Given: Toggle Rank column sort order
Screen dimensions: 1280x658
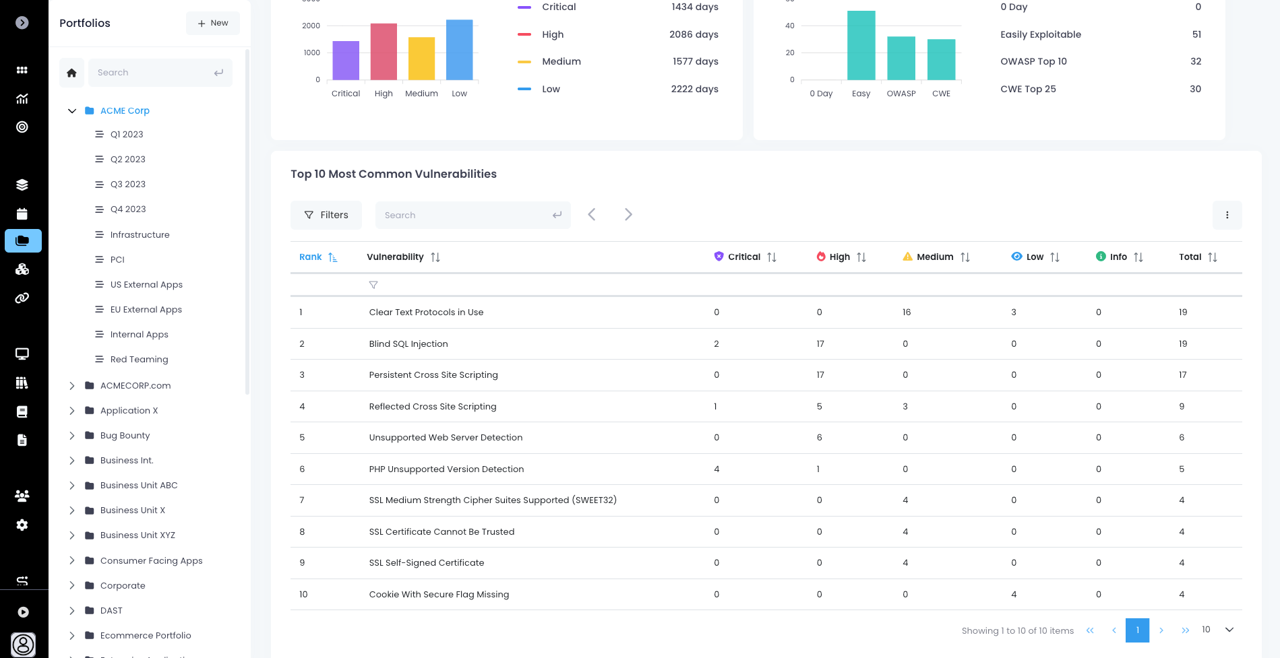Looking at the screenshot, I should coord(332,257).
